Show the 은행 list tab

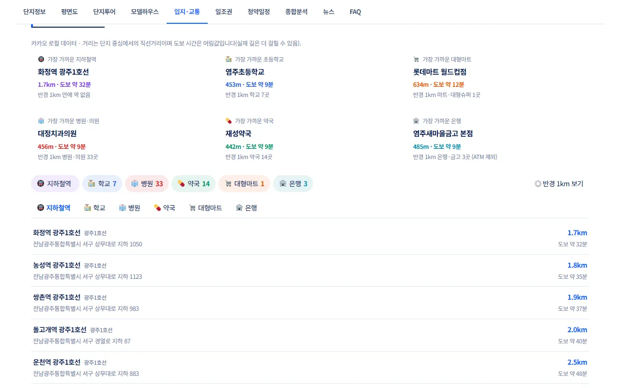246,208
